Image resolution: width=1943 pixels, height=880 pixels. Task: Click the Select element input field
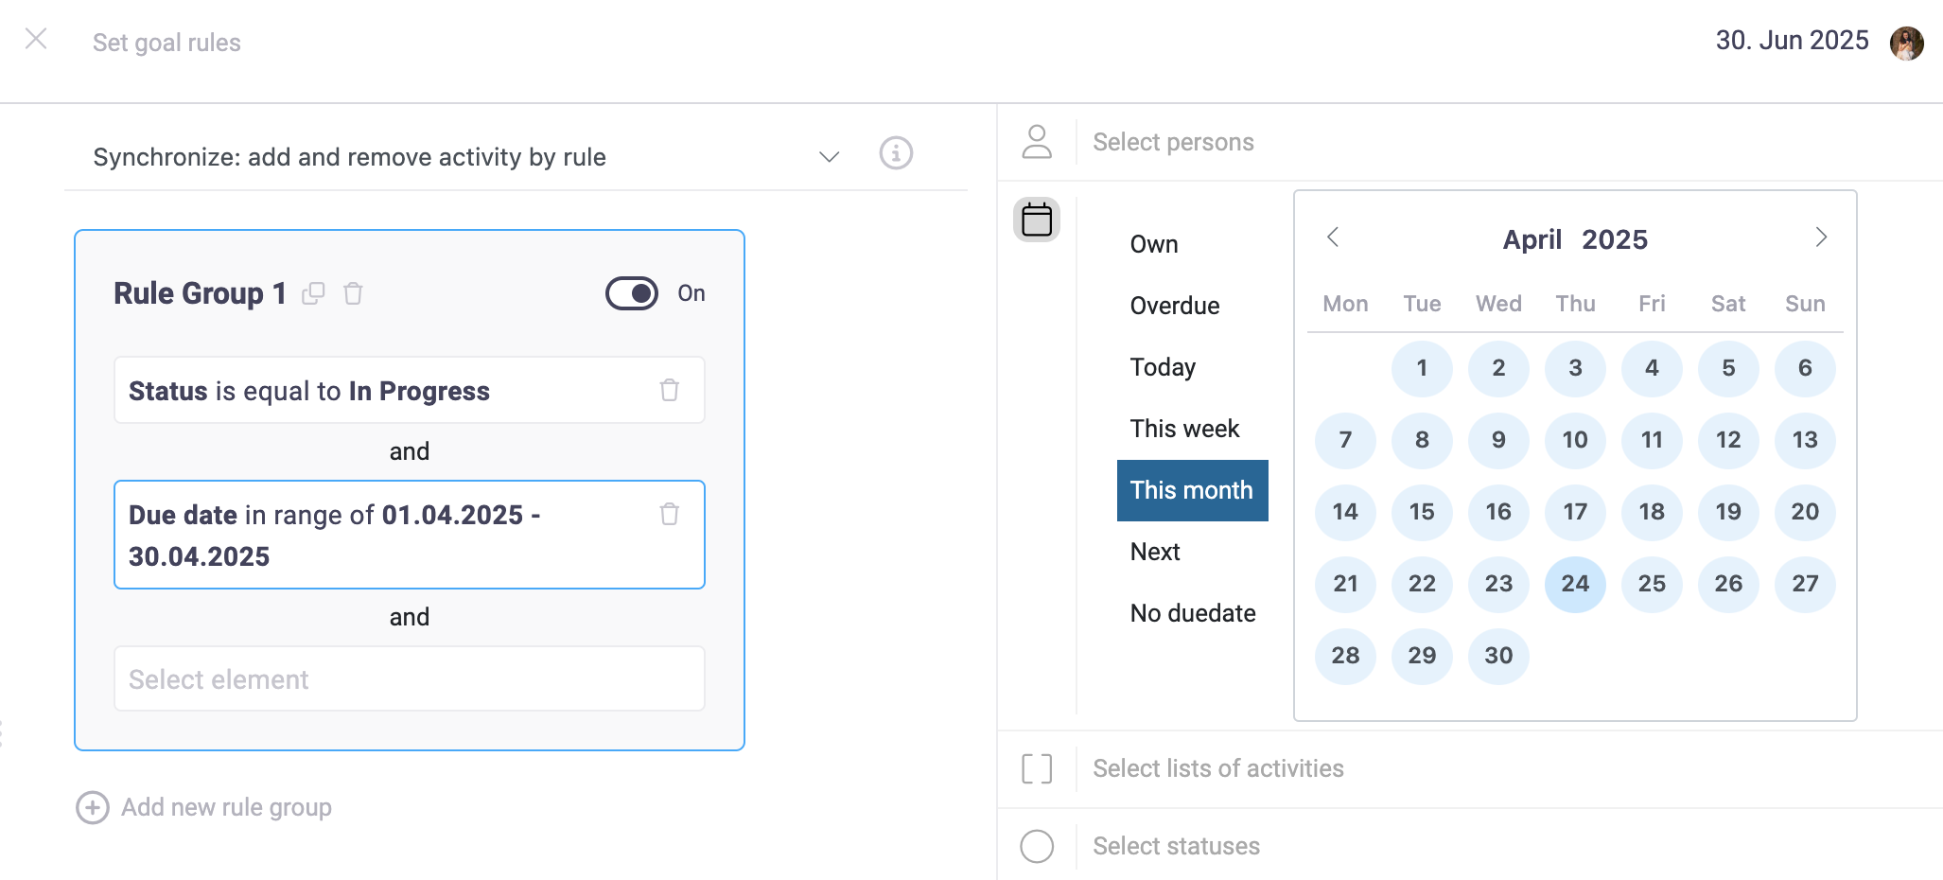409,678
